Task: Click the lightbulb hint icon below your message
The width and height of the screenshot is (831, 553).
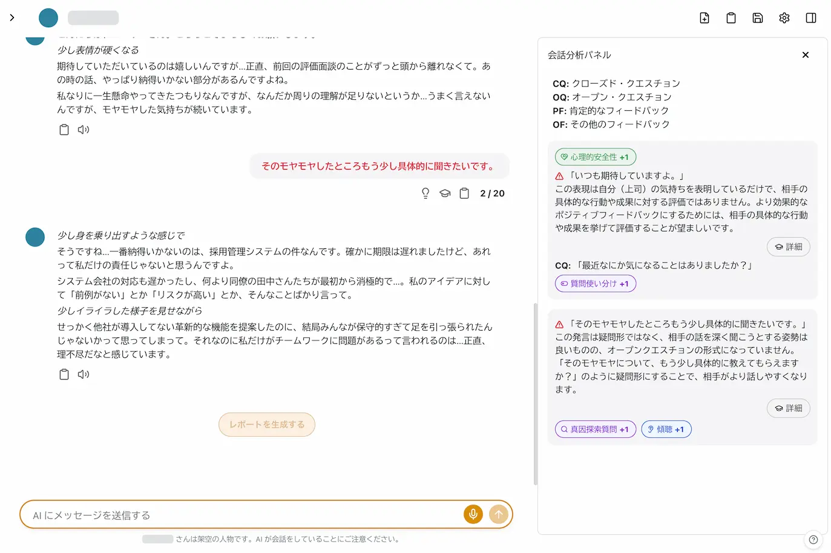Action: click(x=425, y=193)
